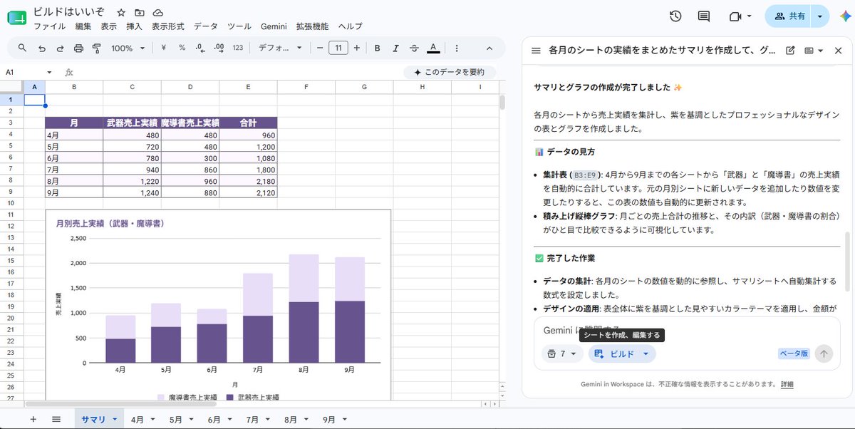The height and width of the screenshot is (429, 855).
Task: Activate the paint format tool
Action: 97,48
